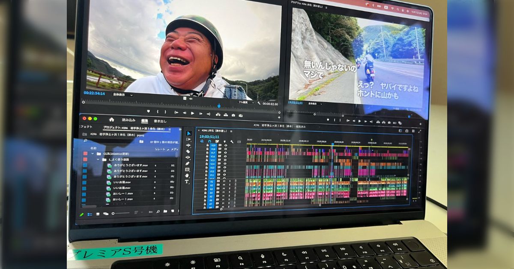Toggle V17 track eye visibility
Viewport: 514px width, 269px height.
[225, 153]
